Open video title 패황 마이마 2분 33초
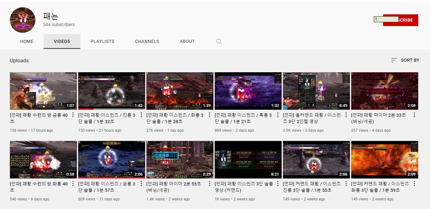The width and height of the screenshot is (430, 209). pyautogui.click(x=379, y=118)
